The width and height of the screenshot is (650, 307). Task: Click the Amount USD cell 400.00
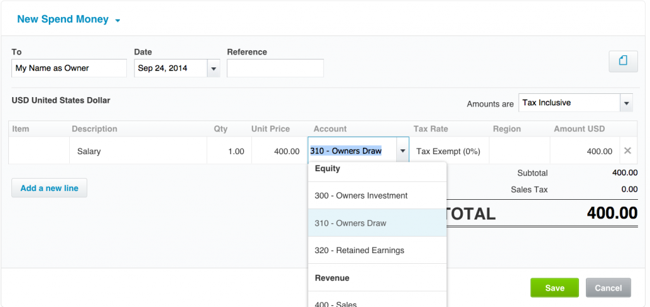[x=585, y=151]
